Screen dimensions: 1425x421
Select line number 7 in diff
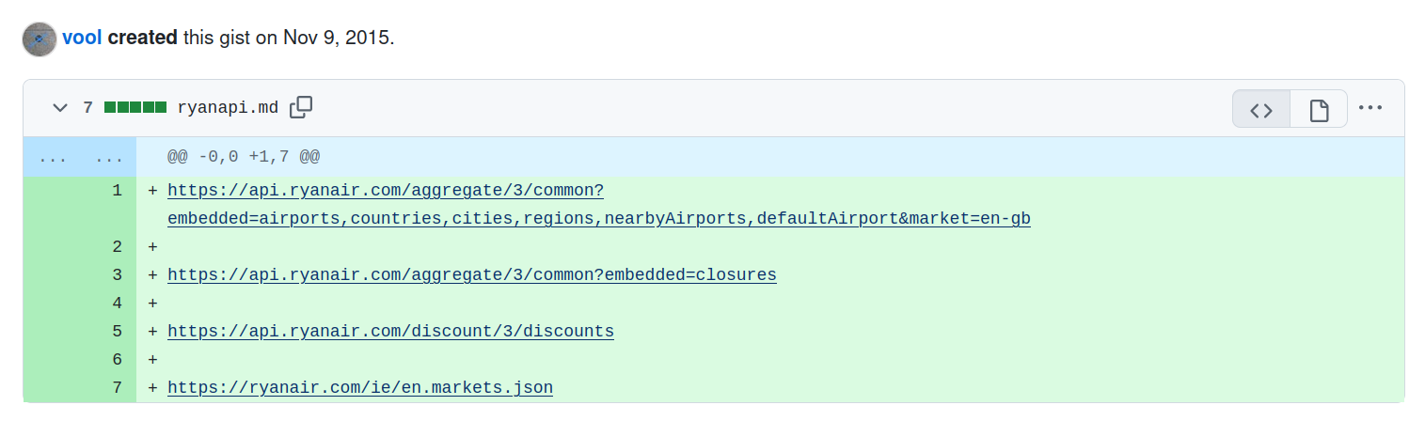pyautogui.click(x=117, y=388)
